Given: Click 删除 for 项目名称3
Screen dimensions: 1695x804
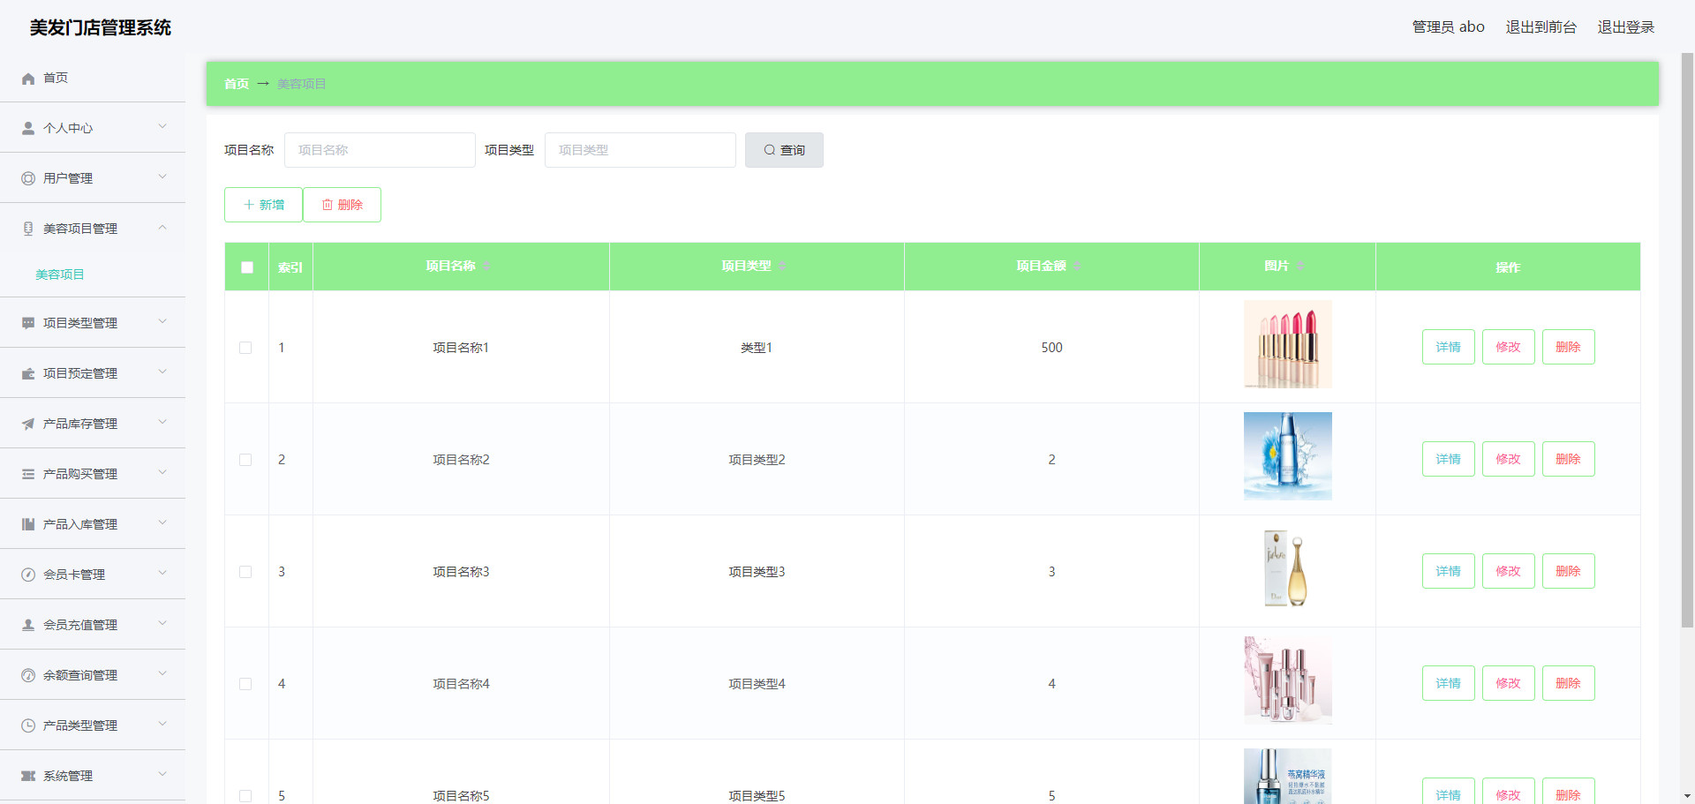Looking at the screenshot, I should click(1568, 571).
